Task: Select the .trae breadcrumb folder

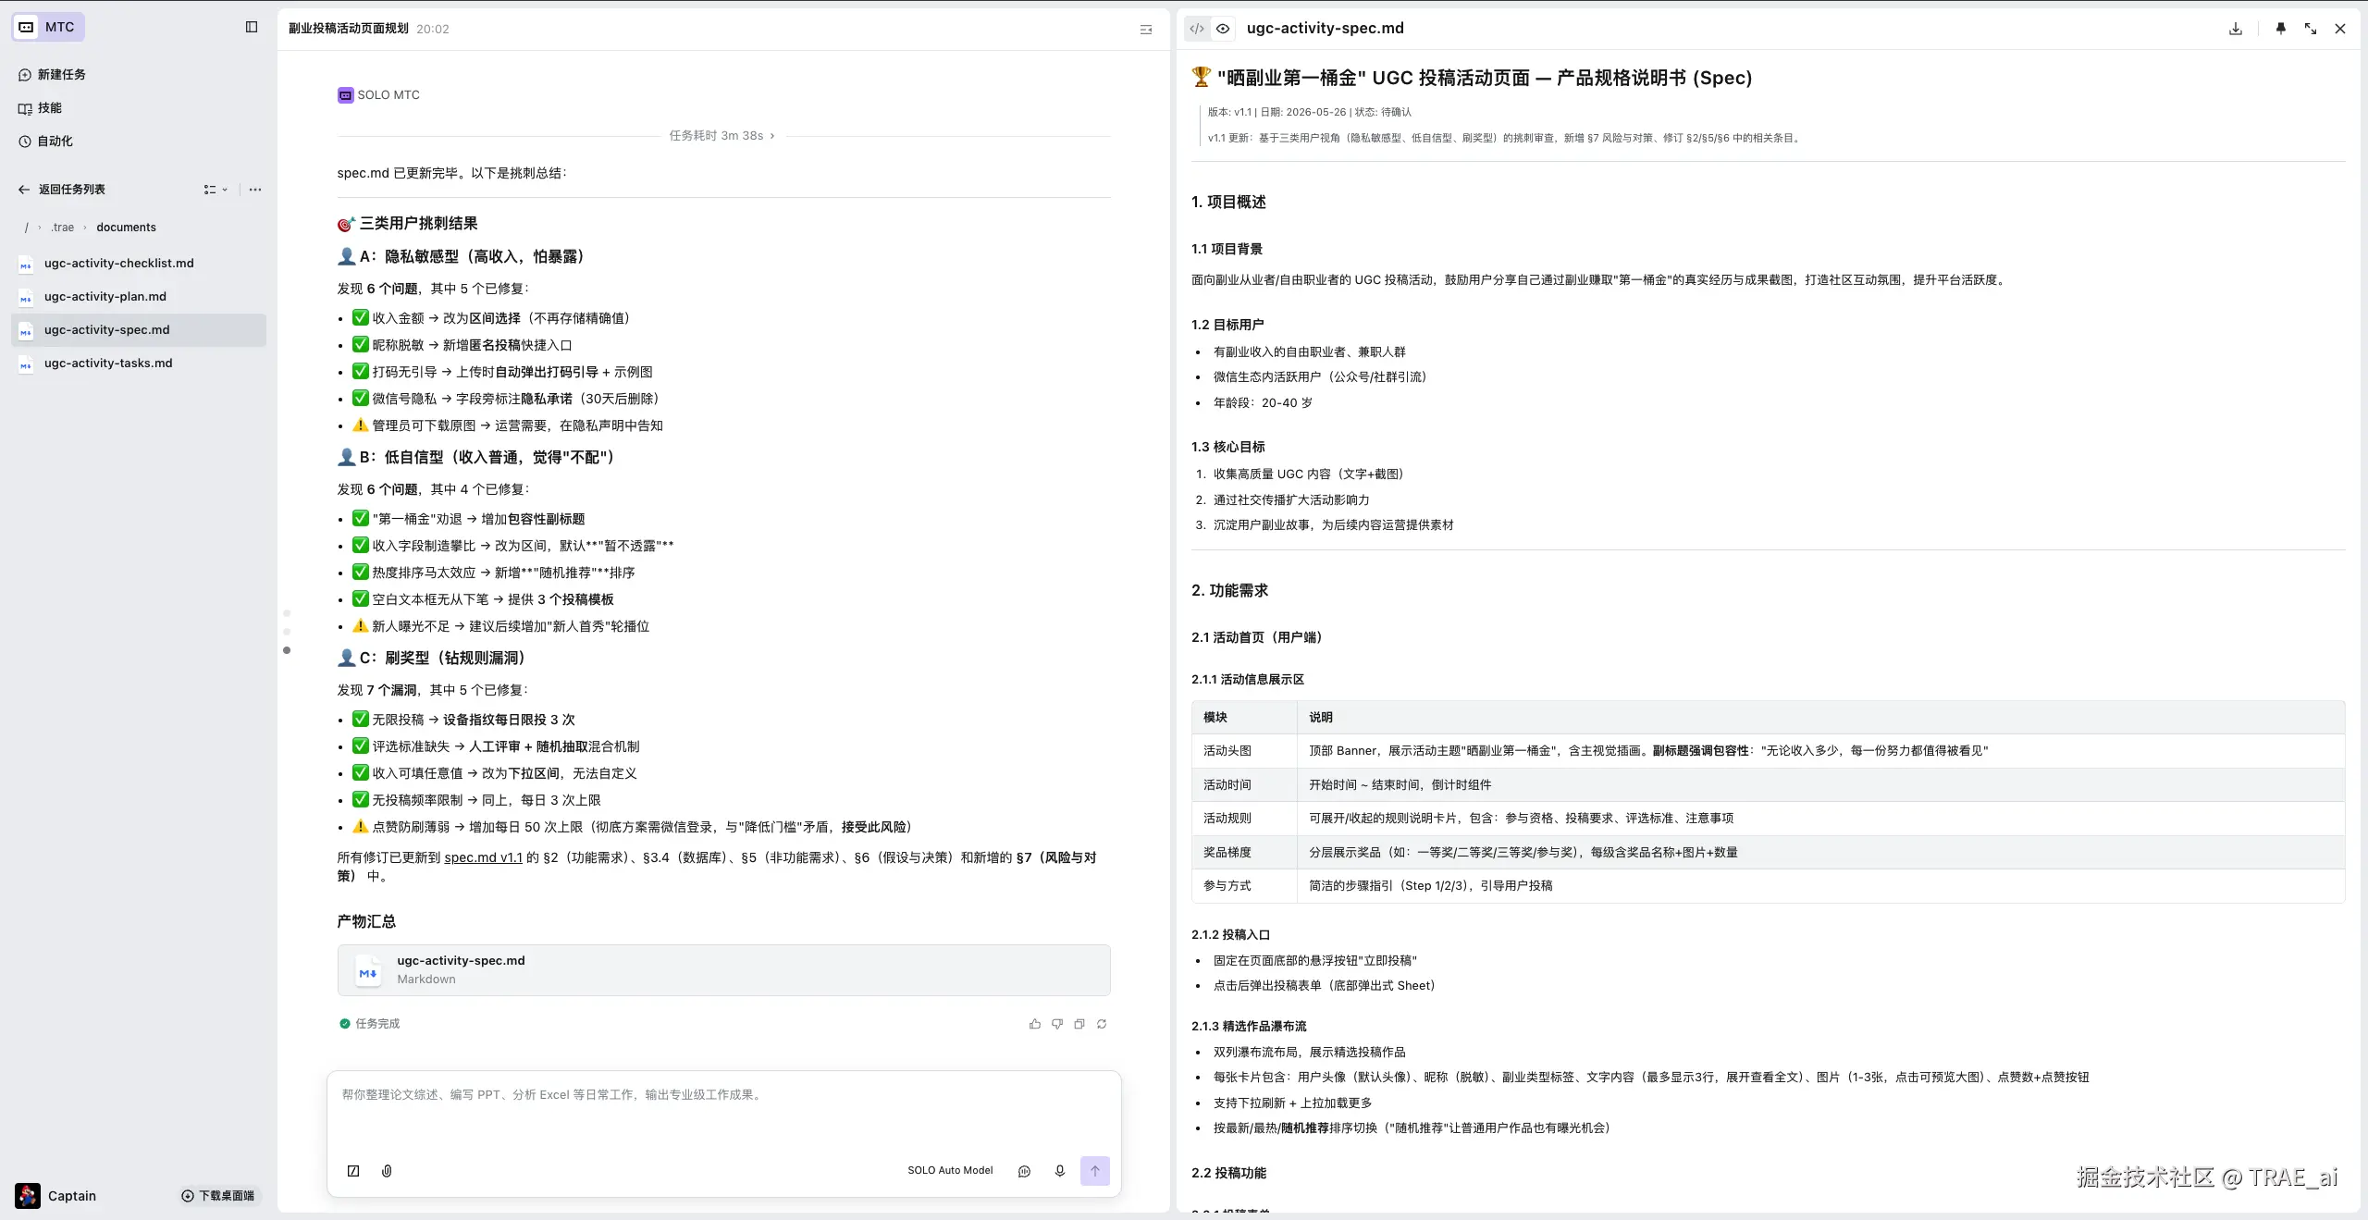Action: click(63, 228)
